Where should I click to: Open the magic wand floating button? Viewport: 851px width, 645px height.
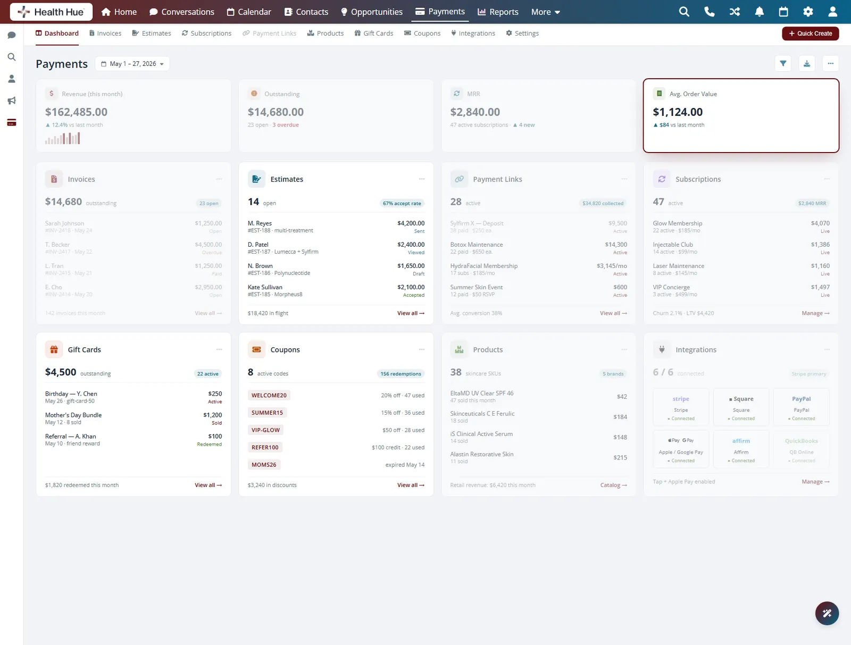point(827,613)
